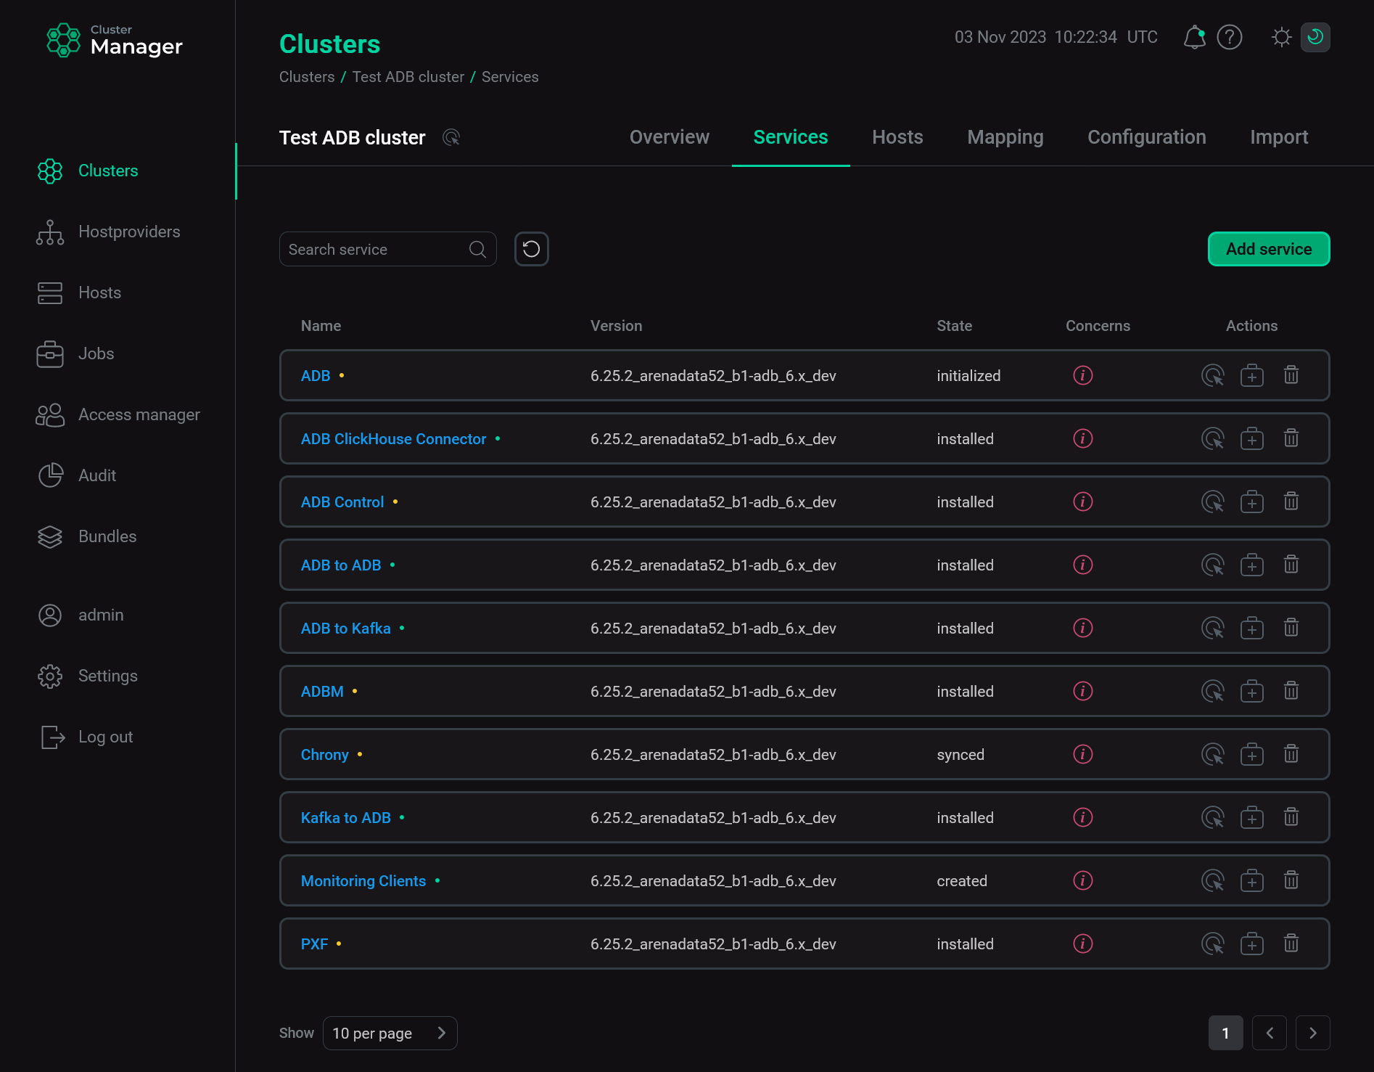View concerns info icon for ADB service
The image size is (1374, 1072).
coord(1083,375)
